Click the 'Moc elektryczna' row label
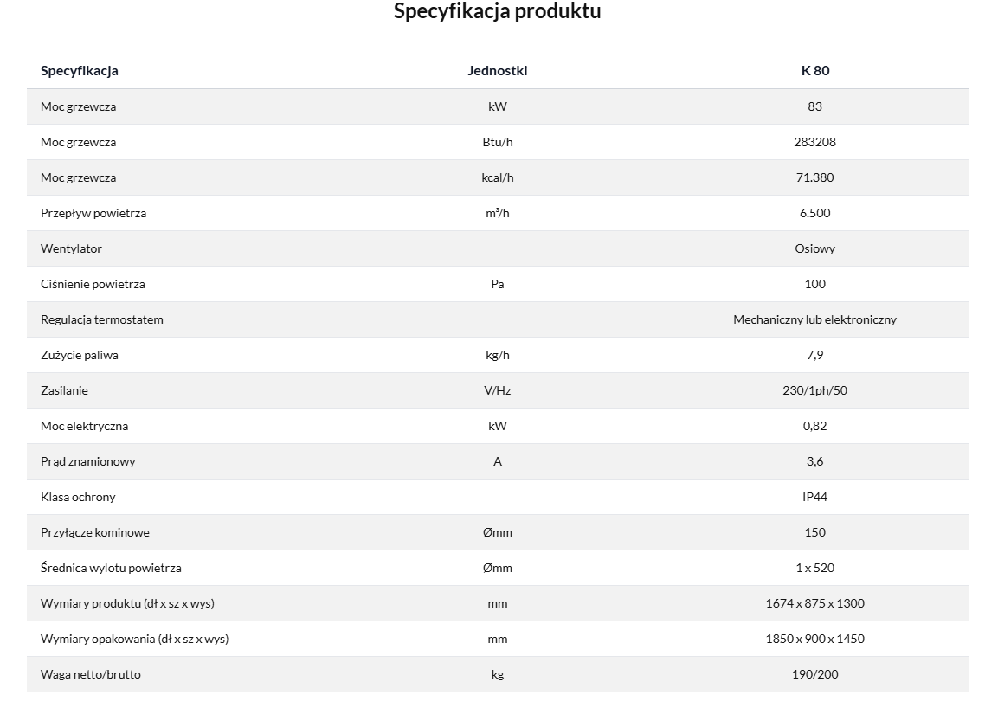985x708 pixels. 84,426
